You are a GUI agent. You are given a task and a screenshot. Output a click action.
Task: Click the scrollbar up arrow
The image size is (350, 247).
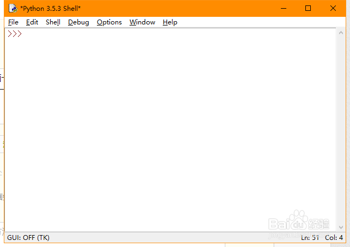pos(341,33)
